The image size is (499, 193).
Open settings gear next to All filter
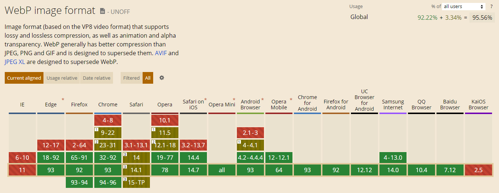(162, 78)
